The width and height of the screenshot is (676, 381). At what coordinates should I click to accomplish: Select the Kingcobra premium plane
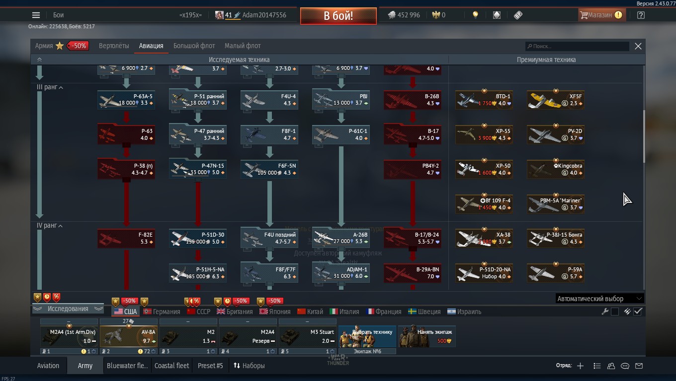(556, 169)
